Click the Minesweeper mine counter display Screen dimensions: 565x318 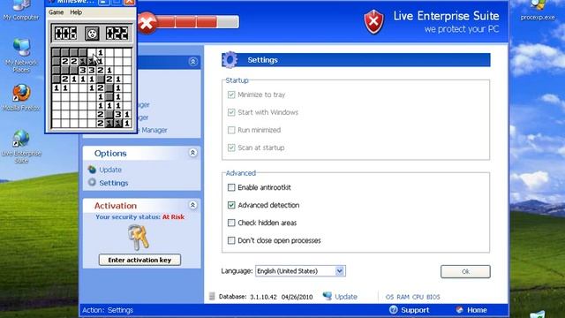coord(65,34)
